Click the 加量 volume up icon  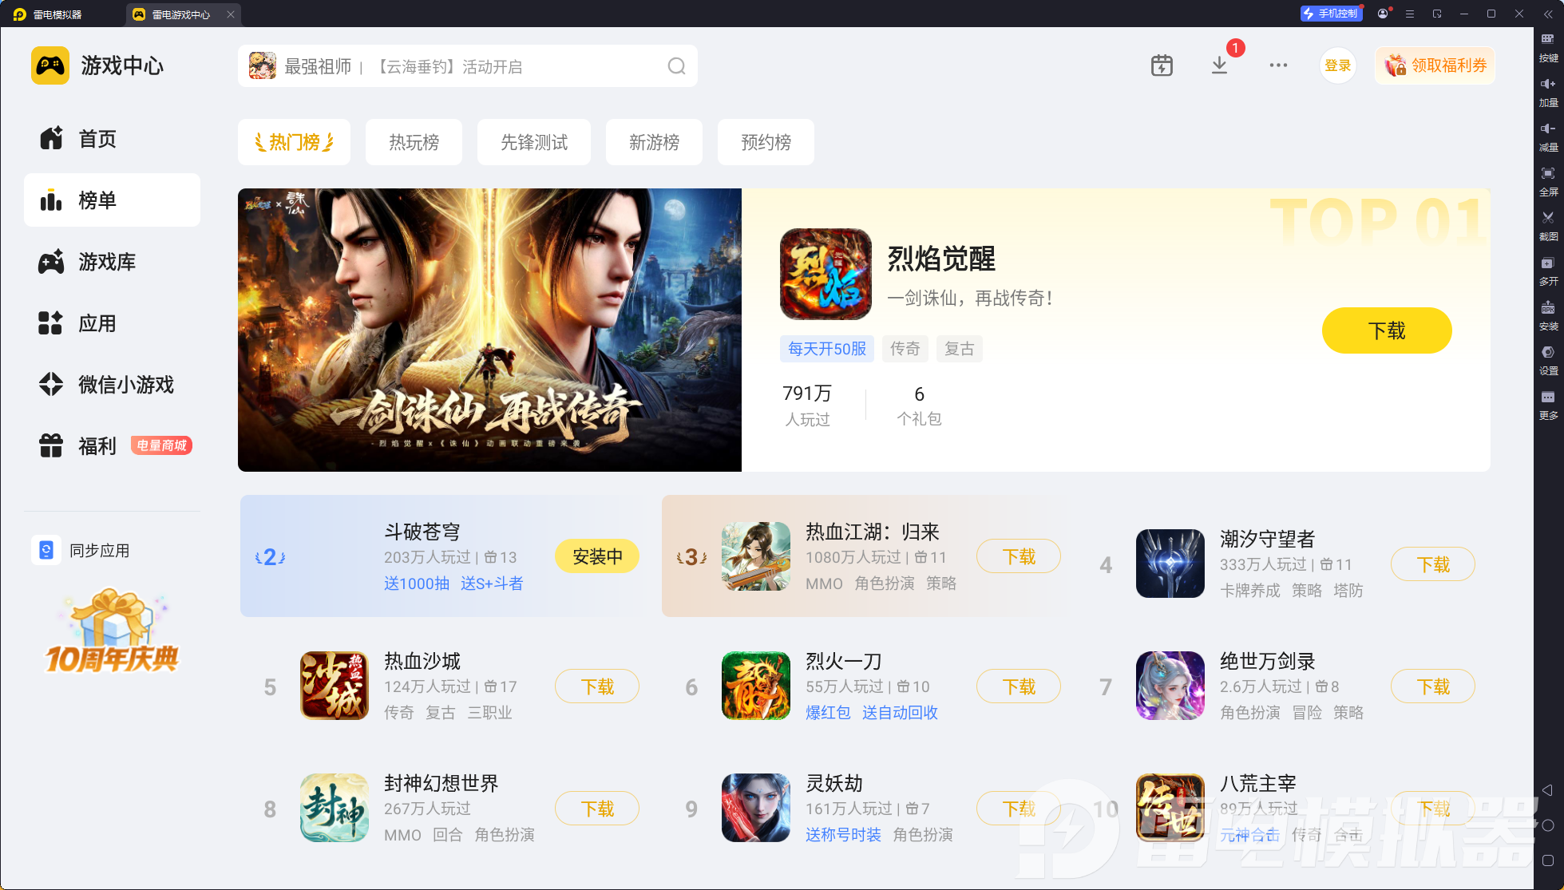[x=1548, y=89]
